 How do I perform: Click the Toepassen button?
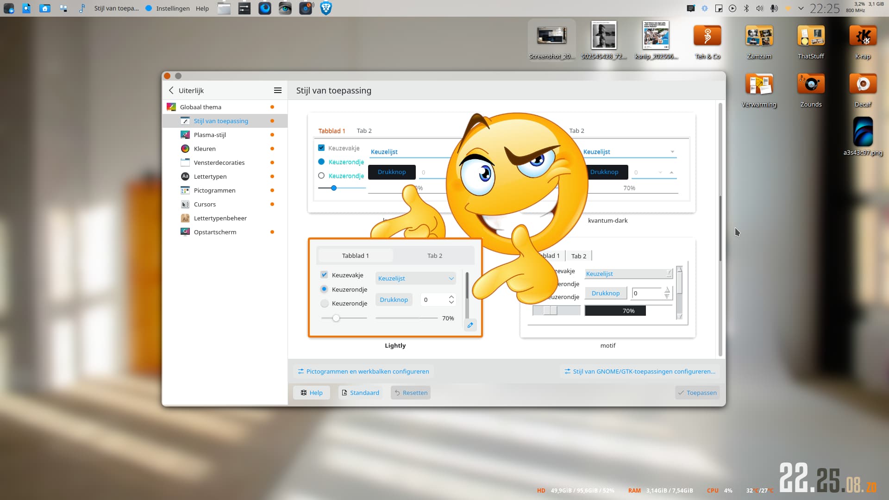click(697, 393)
